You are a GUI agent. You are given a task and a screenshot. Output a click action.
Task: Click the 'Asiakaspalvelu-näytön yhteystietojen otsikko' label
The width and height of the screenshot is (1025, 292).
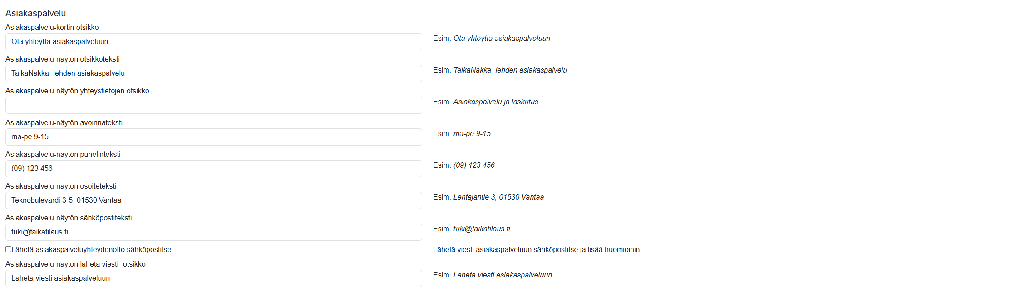[77, 91]
